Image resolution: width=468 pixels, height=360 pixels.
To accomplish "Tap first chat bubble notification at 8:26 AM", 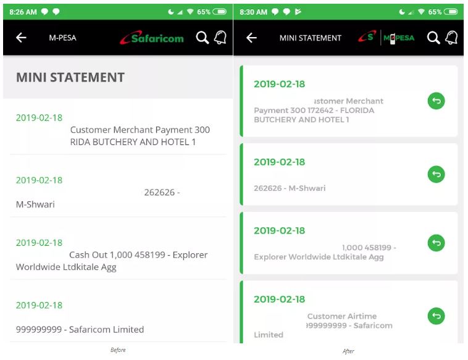I will tap(44, 12).
